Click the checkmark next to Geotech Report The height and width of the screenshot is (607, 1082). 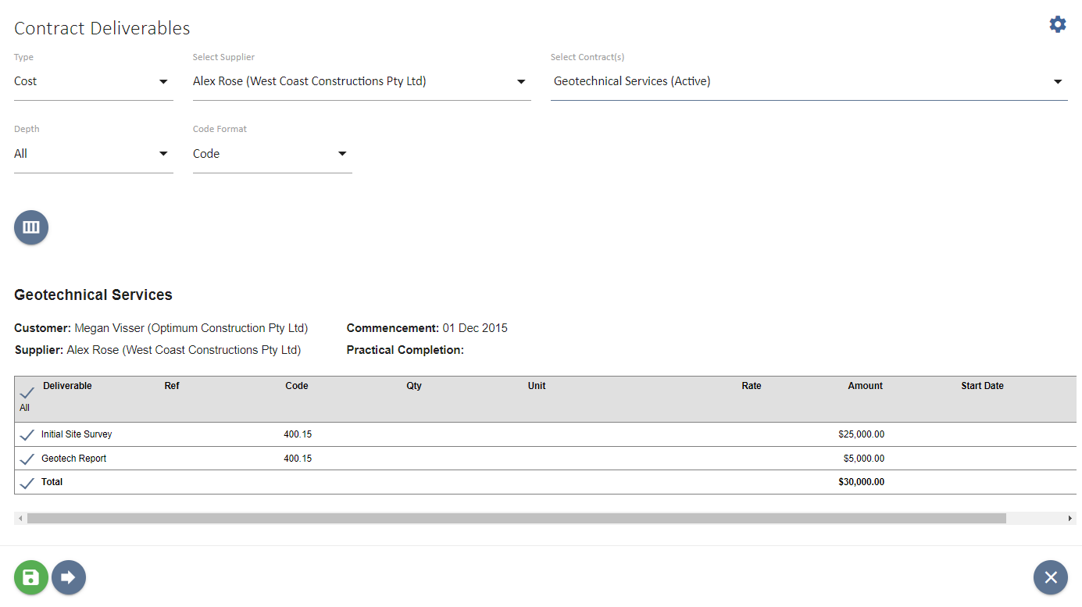(x=27, y=458)
